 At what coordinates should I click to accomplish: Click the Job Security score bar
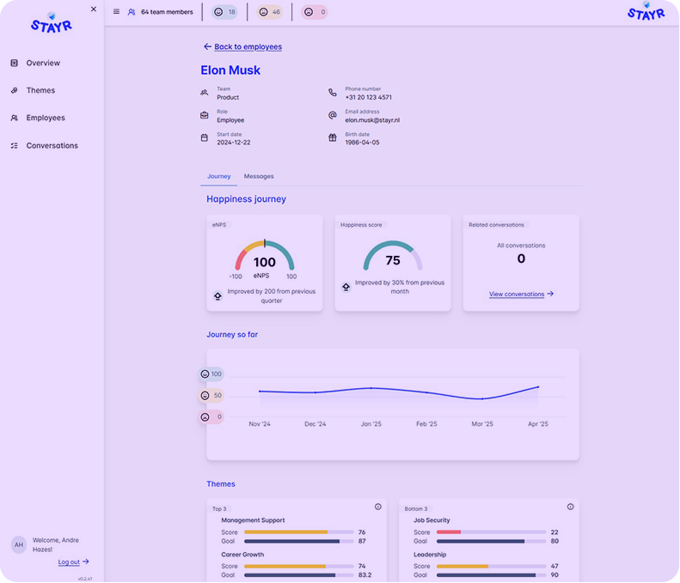492,531
